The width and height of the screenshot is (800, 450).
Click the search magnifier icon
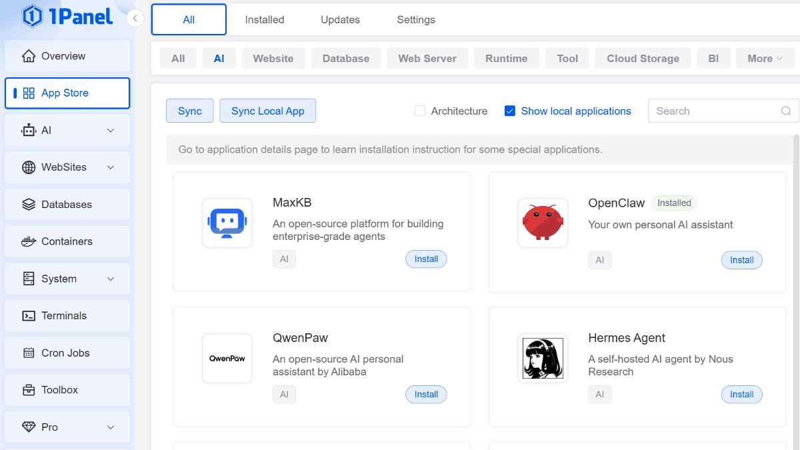tap(786, 111)
